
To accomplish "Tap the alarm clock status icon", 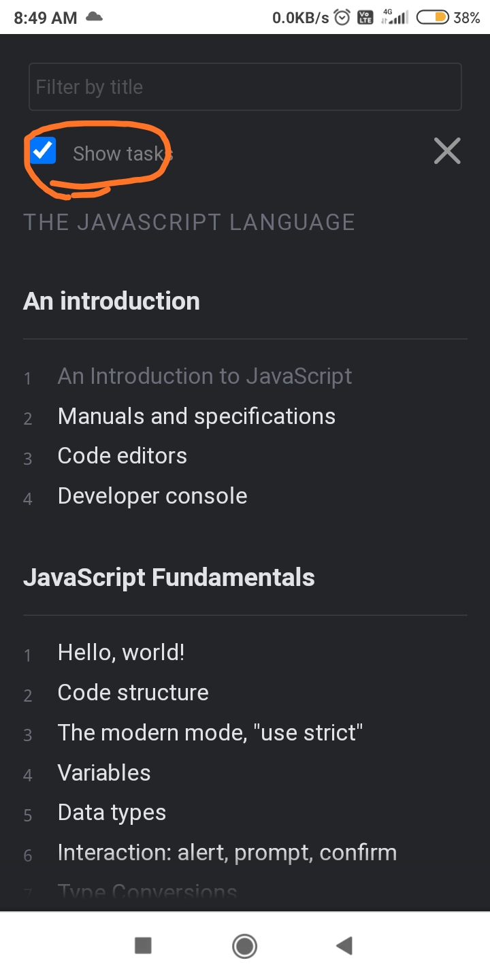I will click(344, 18).
